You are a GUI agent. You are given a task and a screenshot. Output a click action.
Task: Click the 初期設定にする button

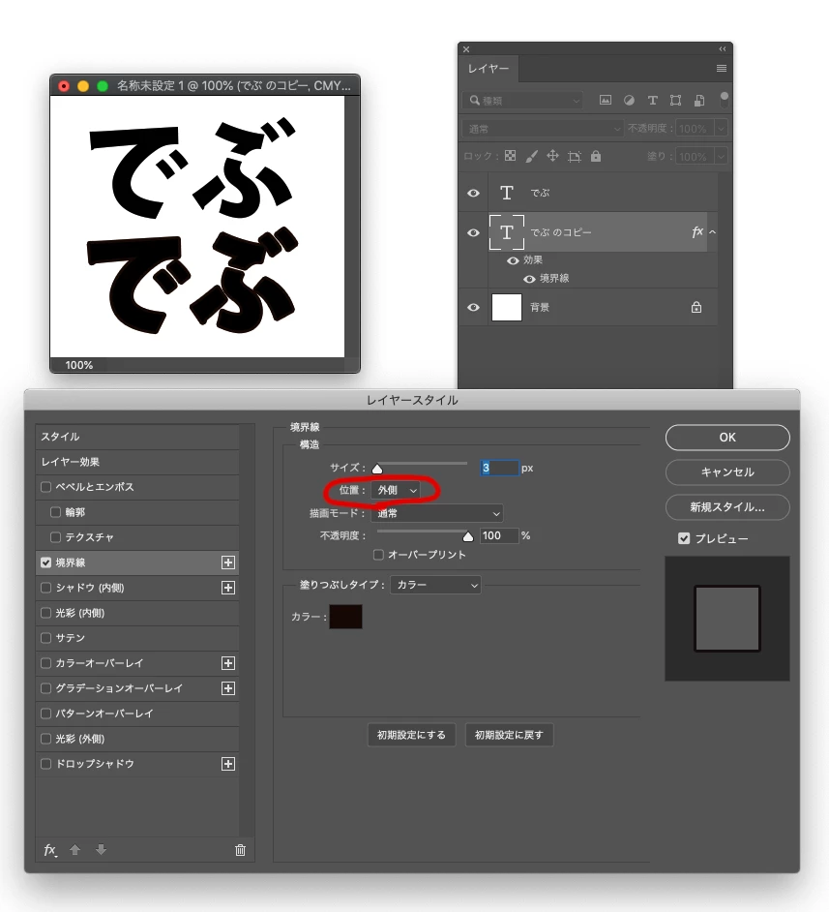pos(411,735)
